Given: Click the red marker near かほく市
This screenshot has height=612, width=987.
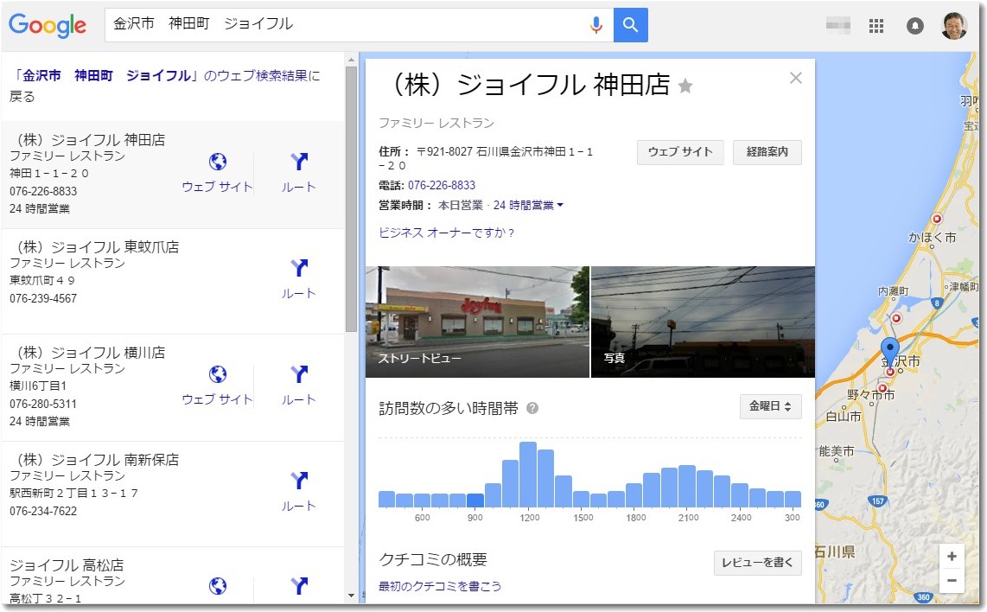Looking at the screenshot, I should coord(937,219).
